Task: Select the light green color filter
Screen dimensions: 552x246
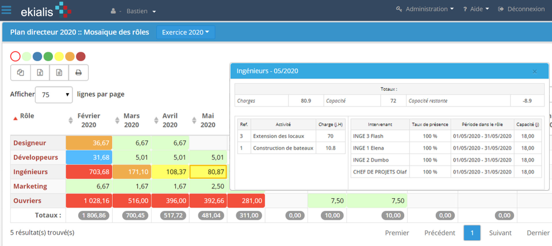Action: [26, 56]
